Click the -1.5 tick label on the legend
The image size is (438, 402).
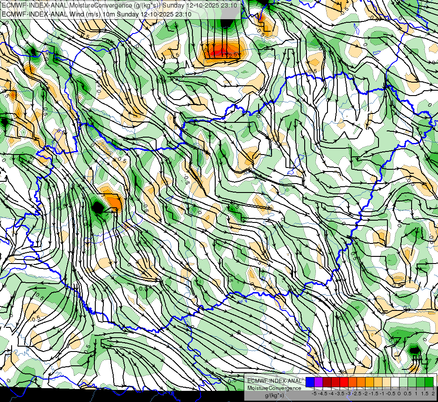click(x=374, y=394)
